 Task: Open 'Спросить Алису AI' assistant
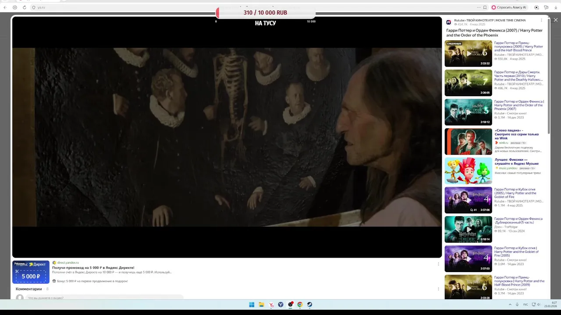tap(509, 7)
